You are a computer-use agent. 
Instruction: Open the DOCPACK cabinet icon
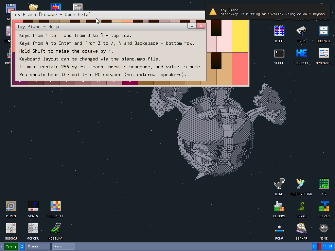(324, 31)
